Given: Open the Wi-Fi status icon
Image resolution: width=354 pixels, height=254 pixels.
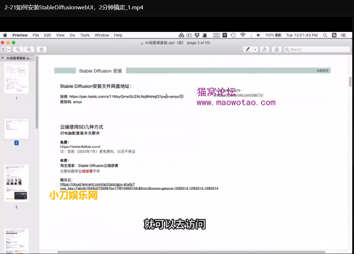Looking at the screenshot, I should pos(243,35).
